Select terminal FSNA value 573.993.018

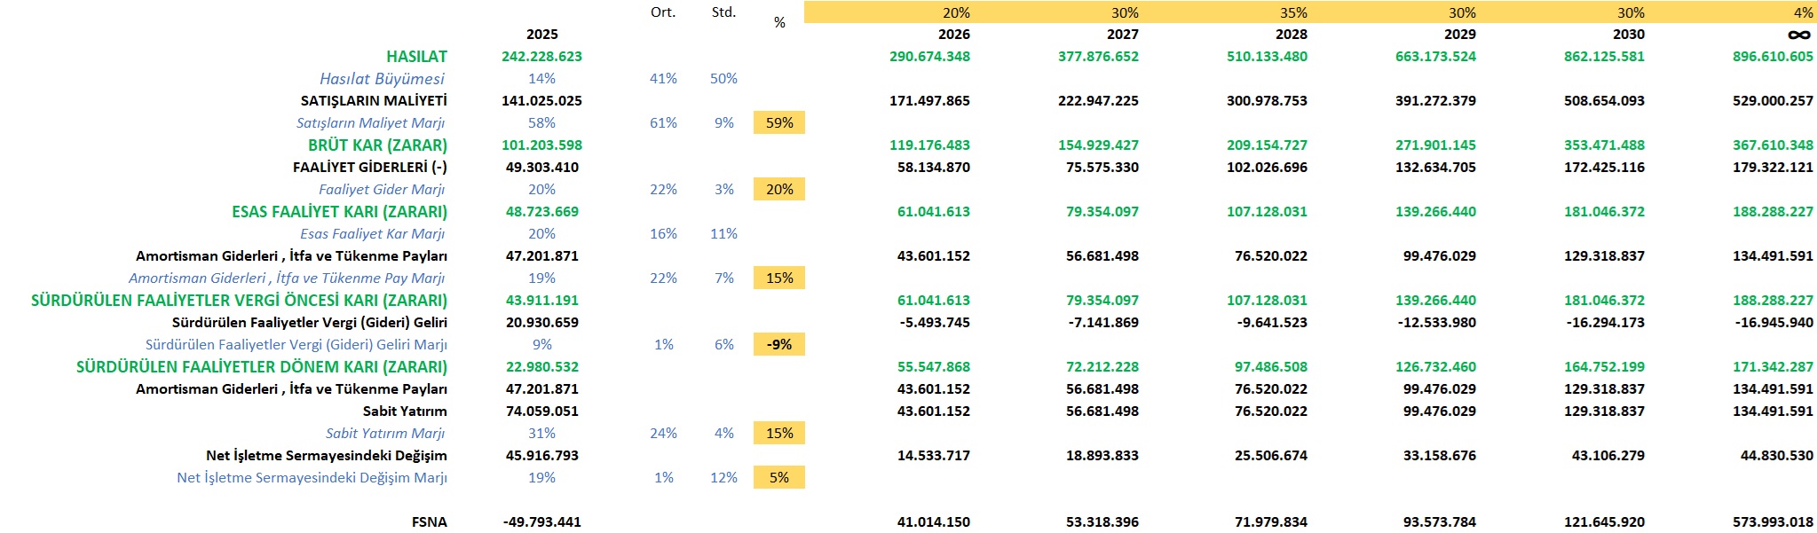pos(1772,522)
